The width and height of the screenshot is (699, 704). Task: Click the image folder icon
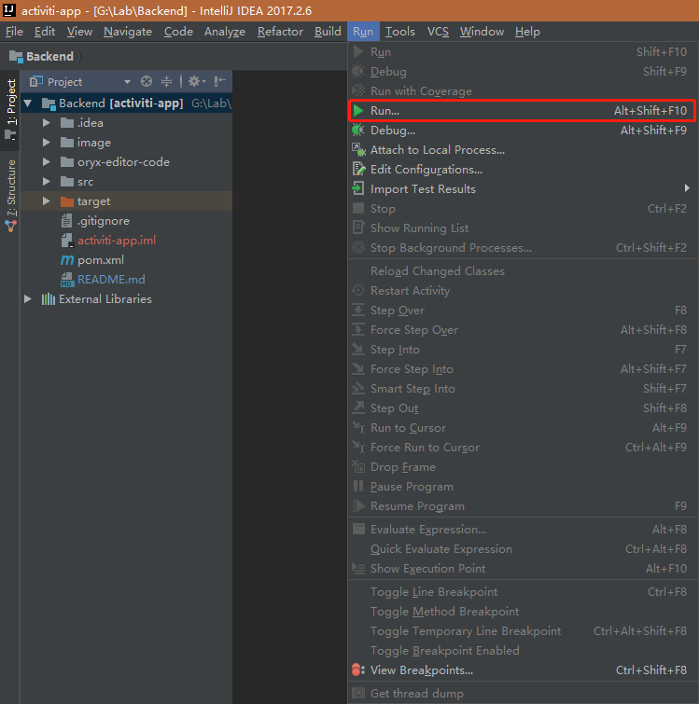coord(67,143)
